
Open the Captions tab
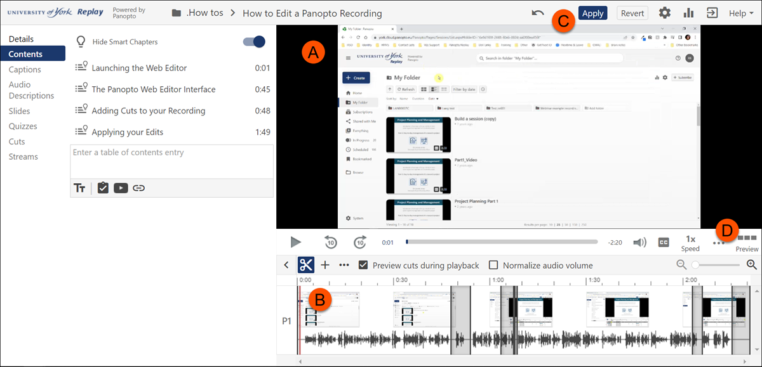(x=25, y=70)
